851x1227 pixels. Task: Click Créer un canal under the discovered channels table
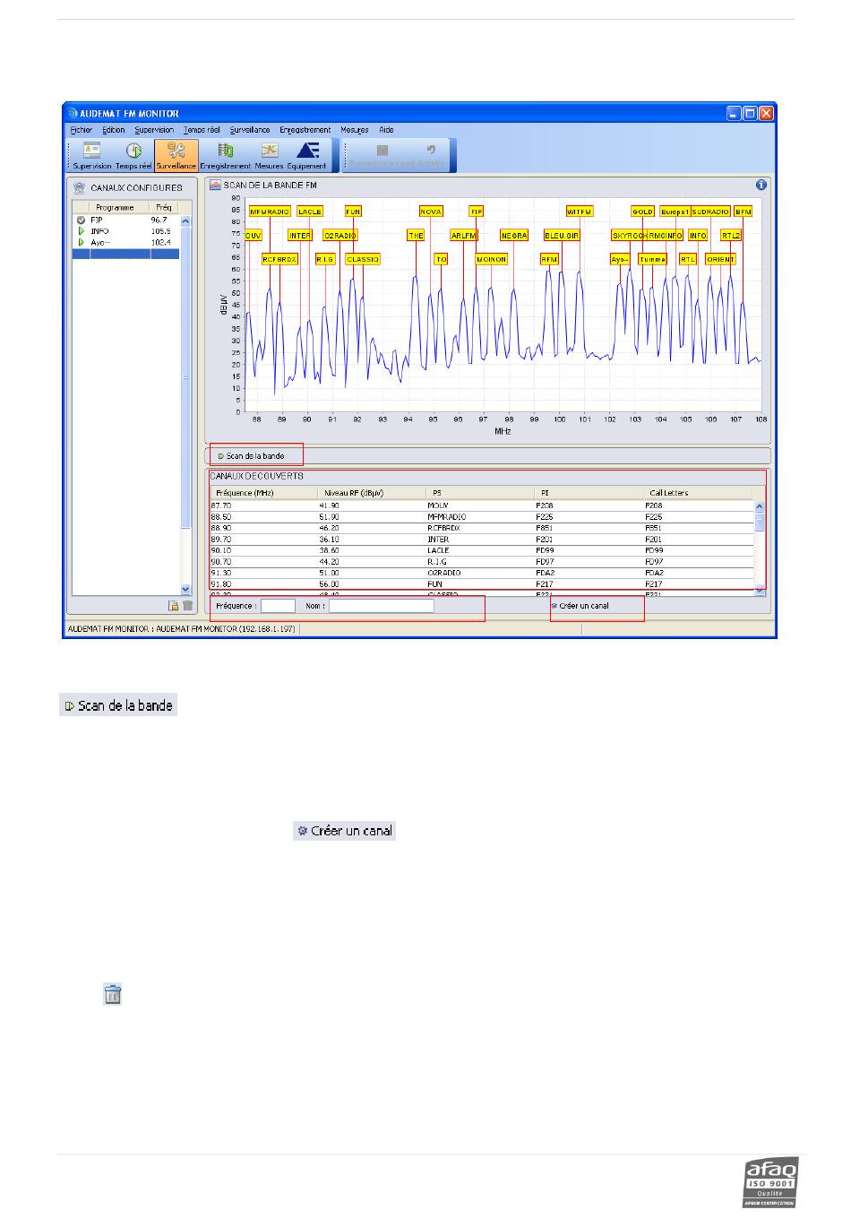[580, 606]
